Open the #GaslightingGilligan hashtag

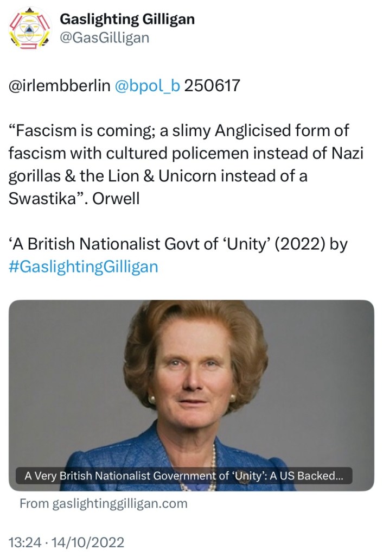pos(84,267)
